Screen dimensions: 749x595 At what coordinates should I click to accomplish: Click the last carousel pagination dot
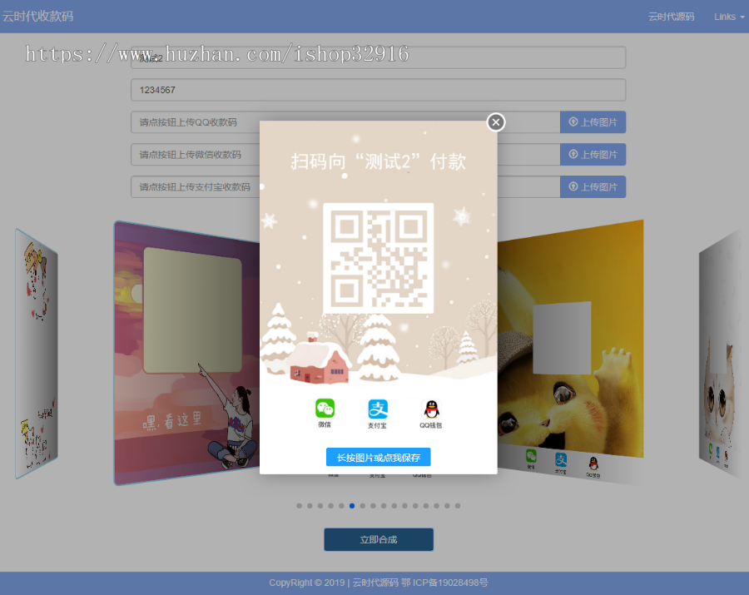458,506
